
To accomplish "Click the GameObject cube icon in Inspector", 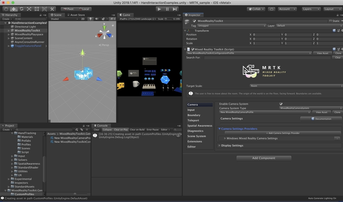I will 187,22.
